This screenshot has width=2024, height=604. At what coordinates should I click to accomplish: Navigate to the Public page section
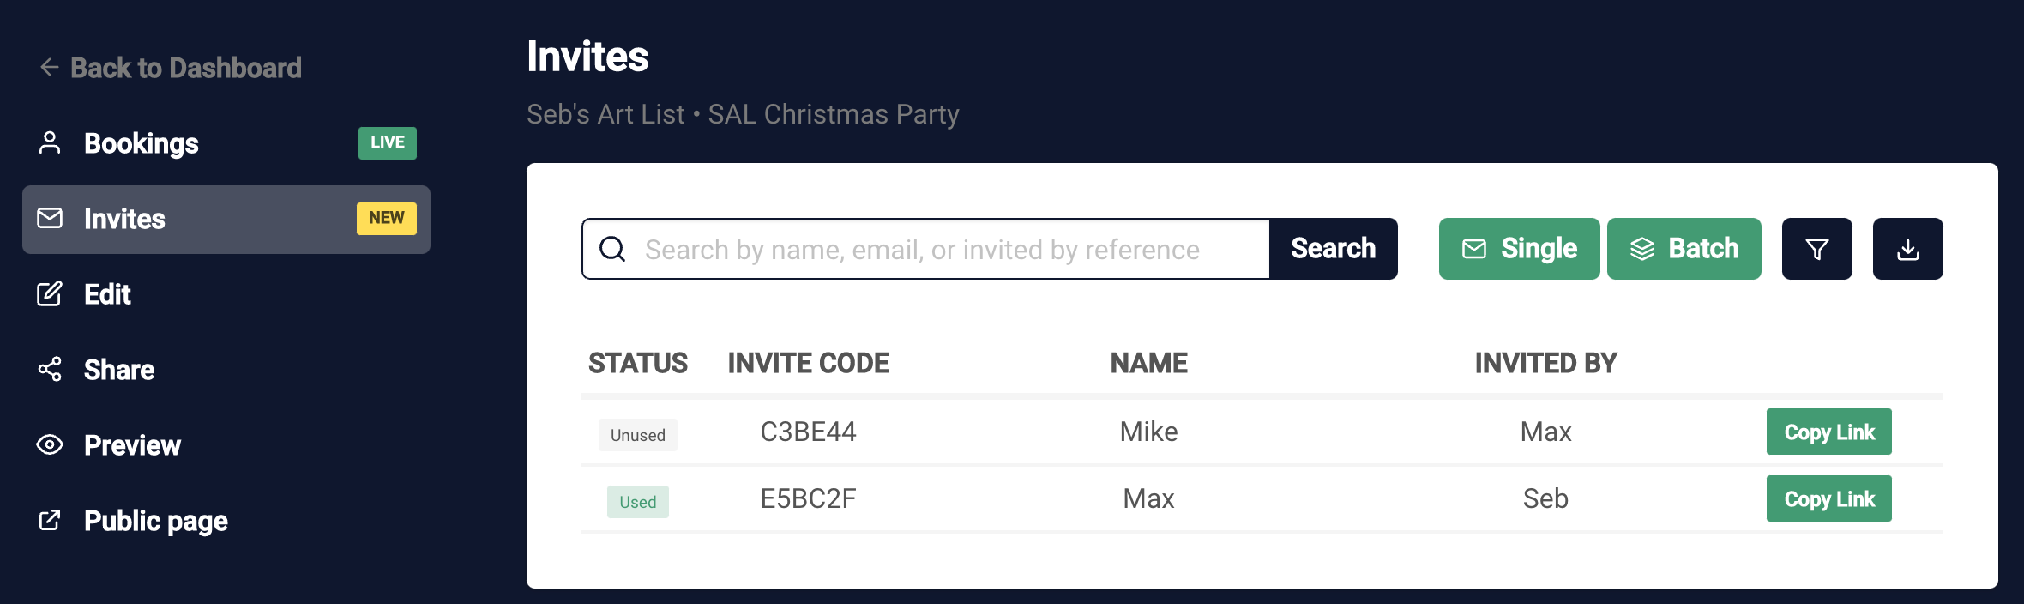click(155, 520)
